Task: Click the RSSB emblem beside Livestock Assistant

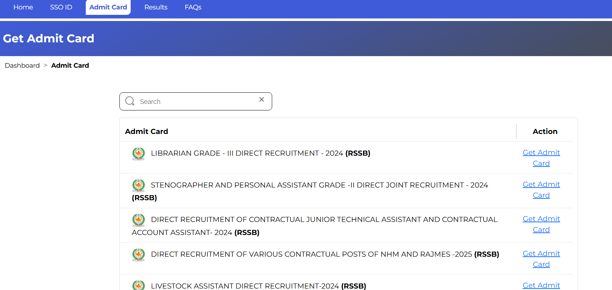Action: [x=139, y=285]
